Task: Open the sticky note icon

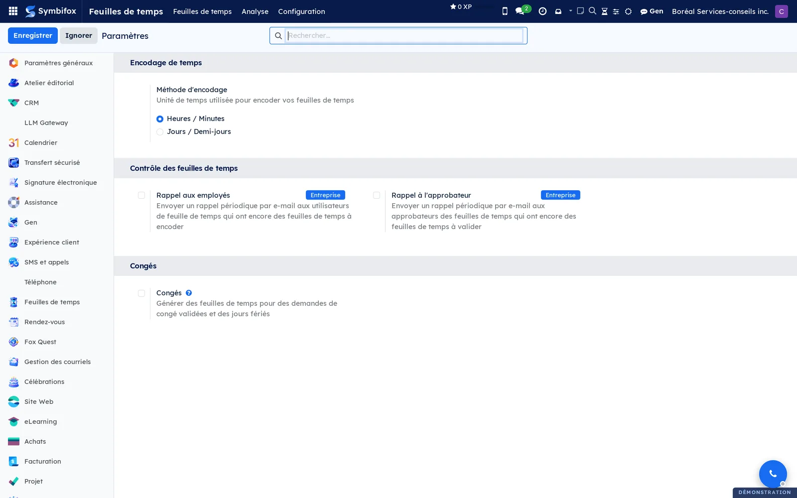Action: point(580,10)
